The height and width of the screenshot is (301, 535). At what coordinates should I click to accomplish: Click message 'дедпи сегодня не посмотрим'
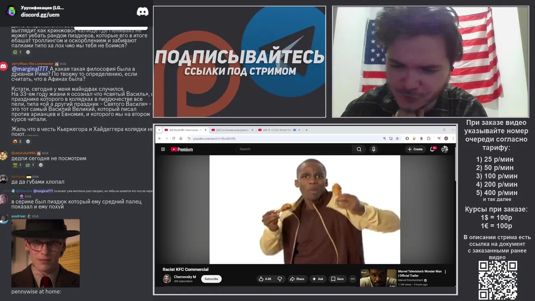(49, 158)
